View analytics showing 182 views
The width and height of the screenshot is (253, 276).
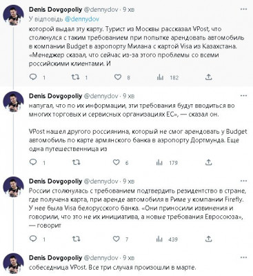tap(160, 77)
